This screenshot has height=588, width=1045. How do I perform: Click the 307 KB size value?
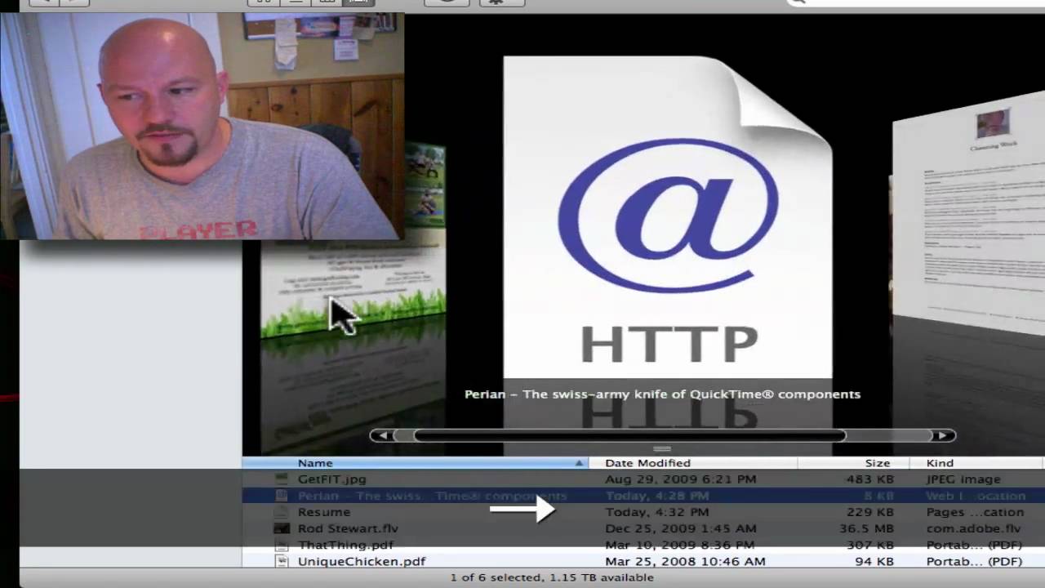click(872, 545)
